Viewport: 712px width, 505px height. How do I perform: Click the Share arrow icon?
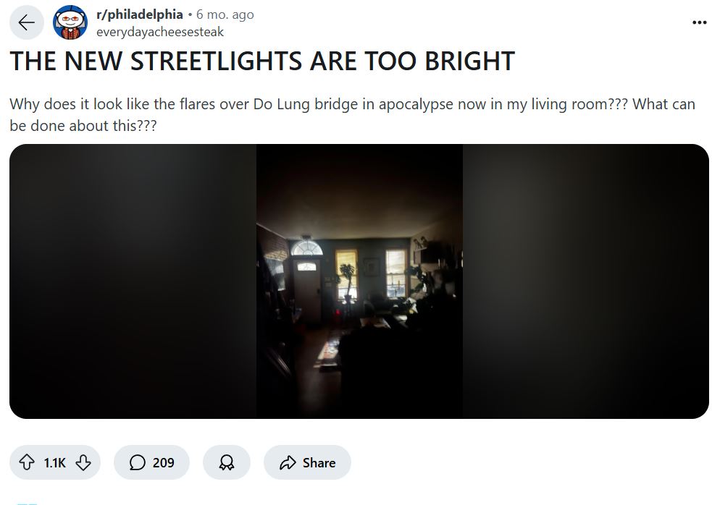pyautogui.click(x=289, y=462)
